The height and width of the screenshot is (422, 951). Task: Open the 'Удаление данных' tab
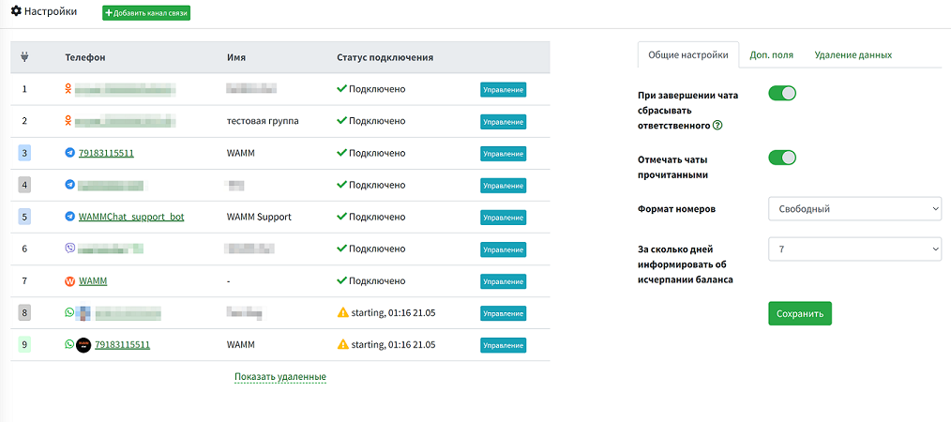pos(853,54)
